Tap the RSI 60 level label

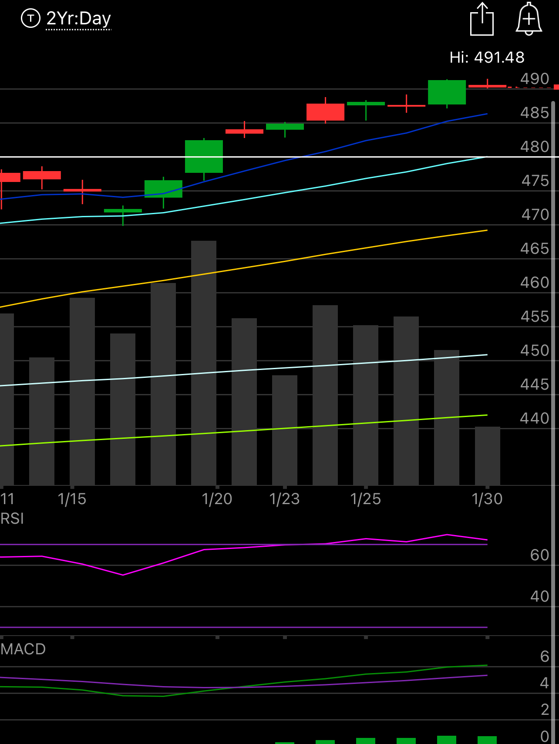pyautogui.click(x=539, y=555)
